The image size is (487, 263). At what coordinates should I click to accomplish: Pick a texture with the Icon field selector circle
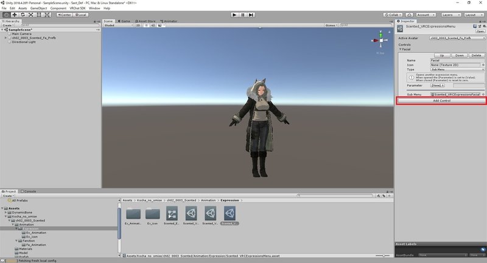click(483, 65)
